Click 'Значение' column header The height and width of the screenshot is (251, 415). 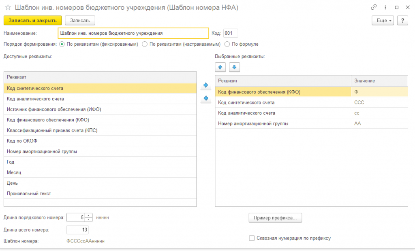click(x=379, y=81)
